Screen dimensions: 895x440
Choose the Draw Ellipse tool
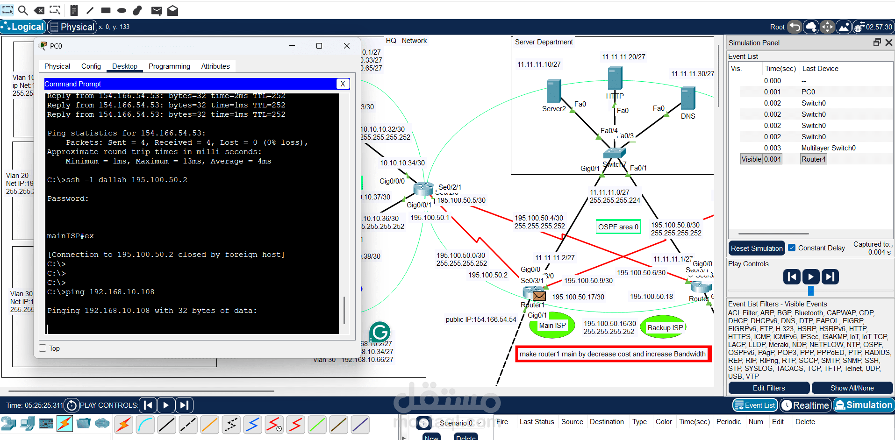point(122,10)
